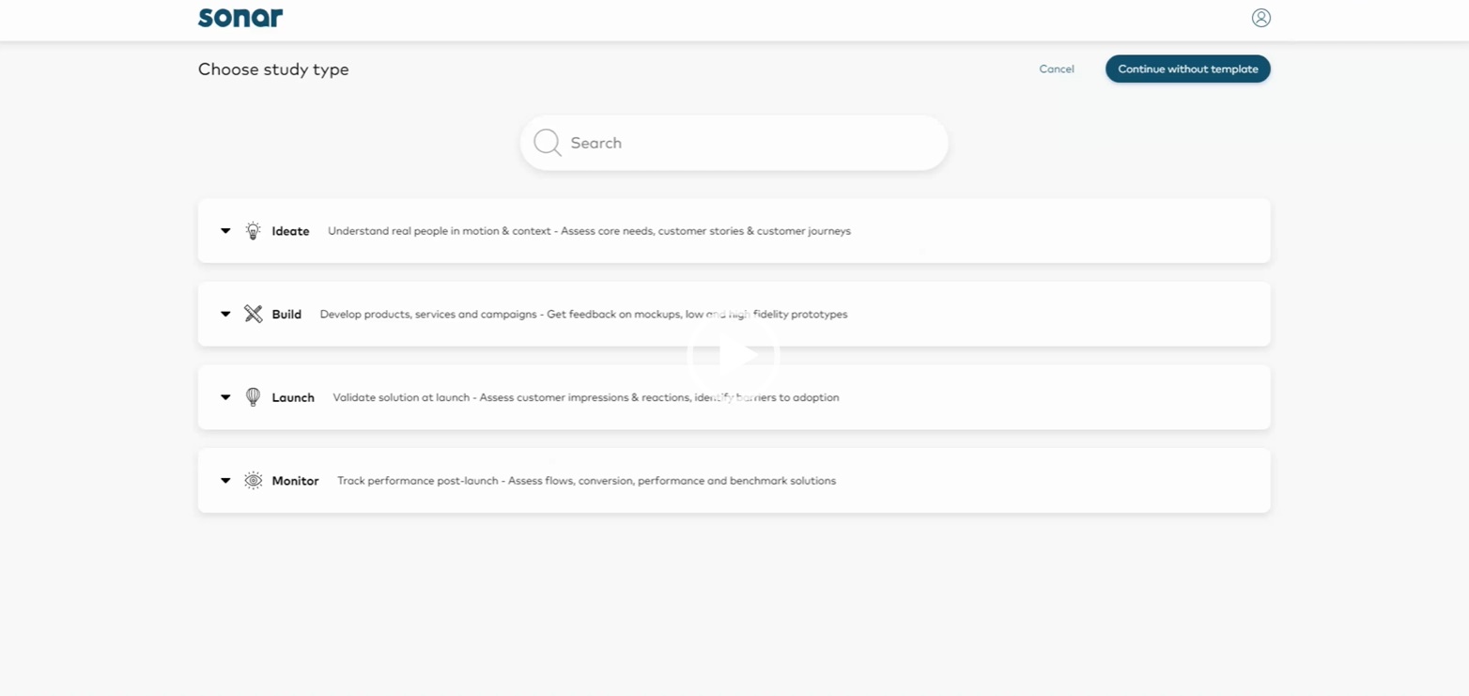Expand the Build section arrow

coord(225,314)
